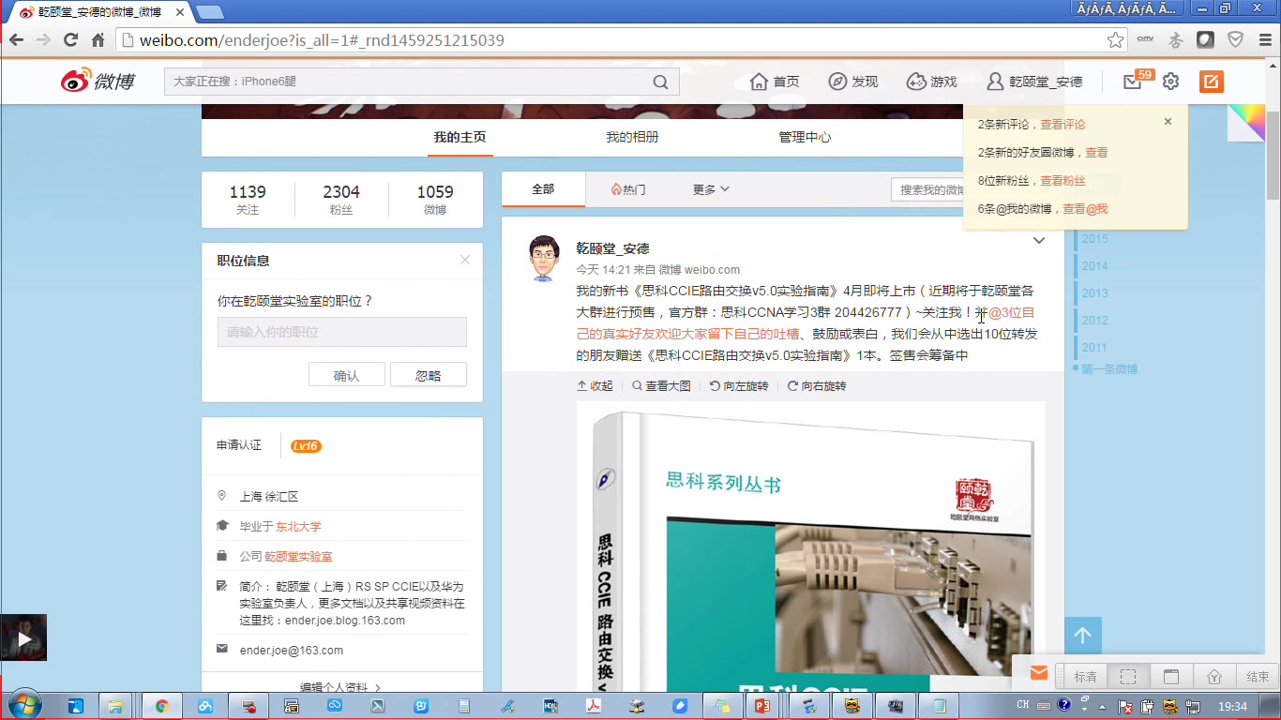Image resolution: width=1281 pixels, height=720 pixels.
Task: Reload the page
Action: (x=70, y=40)
